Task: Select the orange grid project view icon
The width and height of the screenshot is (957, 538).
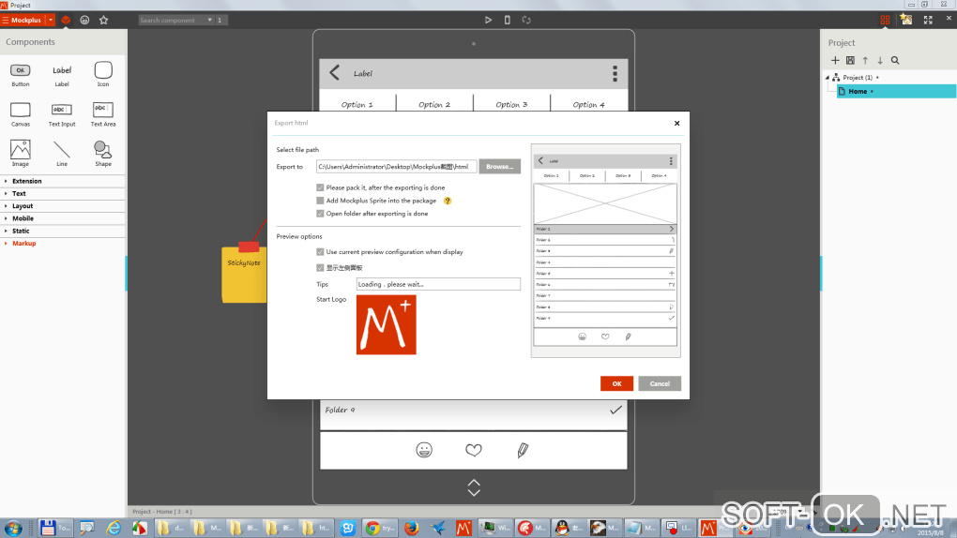Action: [885, 20]
